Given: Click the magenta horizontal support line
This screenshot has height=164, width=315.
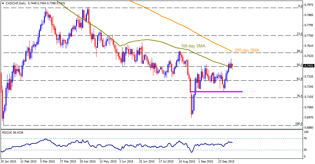Looking at the screenshot, I should (x=216, y=92).
